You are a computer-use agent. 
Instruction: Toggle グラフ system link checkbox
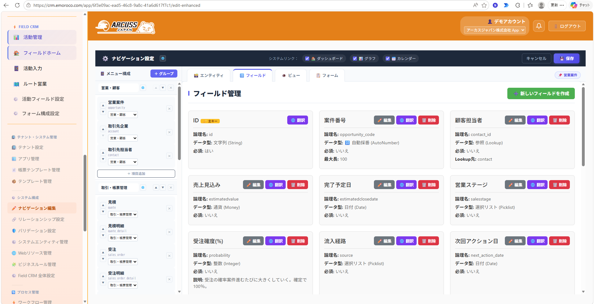click(x=355, y=58)
